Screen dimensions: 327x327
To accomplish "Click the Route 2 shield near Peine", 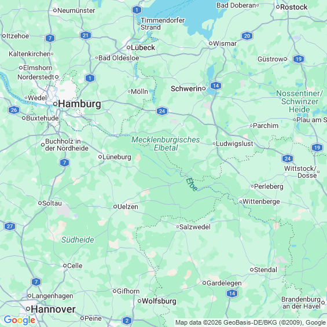I will [127, 320].
